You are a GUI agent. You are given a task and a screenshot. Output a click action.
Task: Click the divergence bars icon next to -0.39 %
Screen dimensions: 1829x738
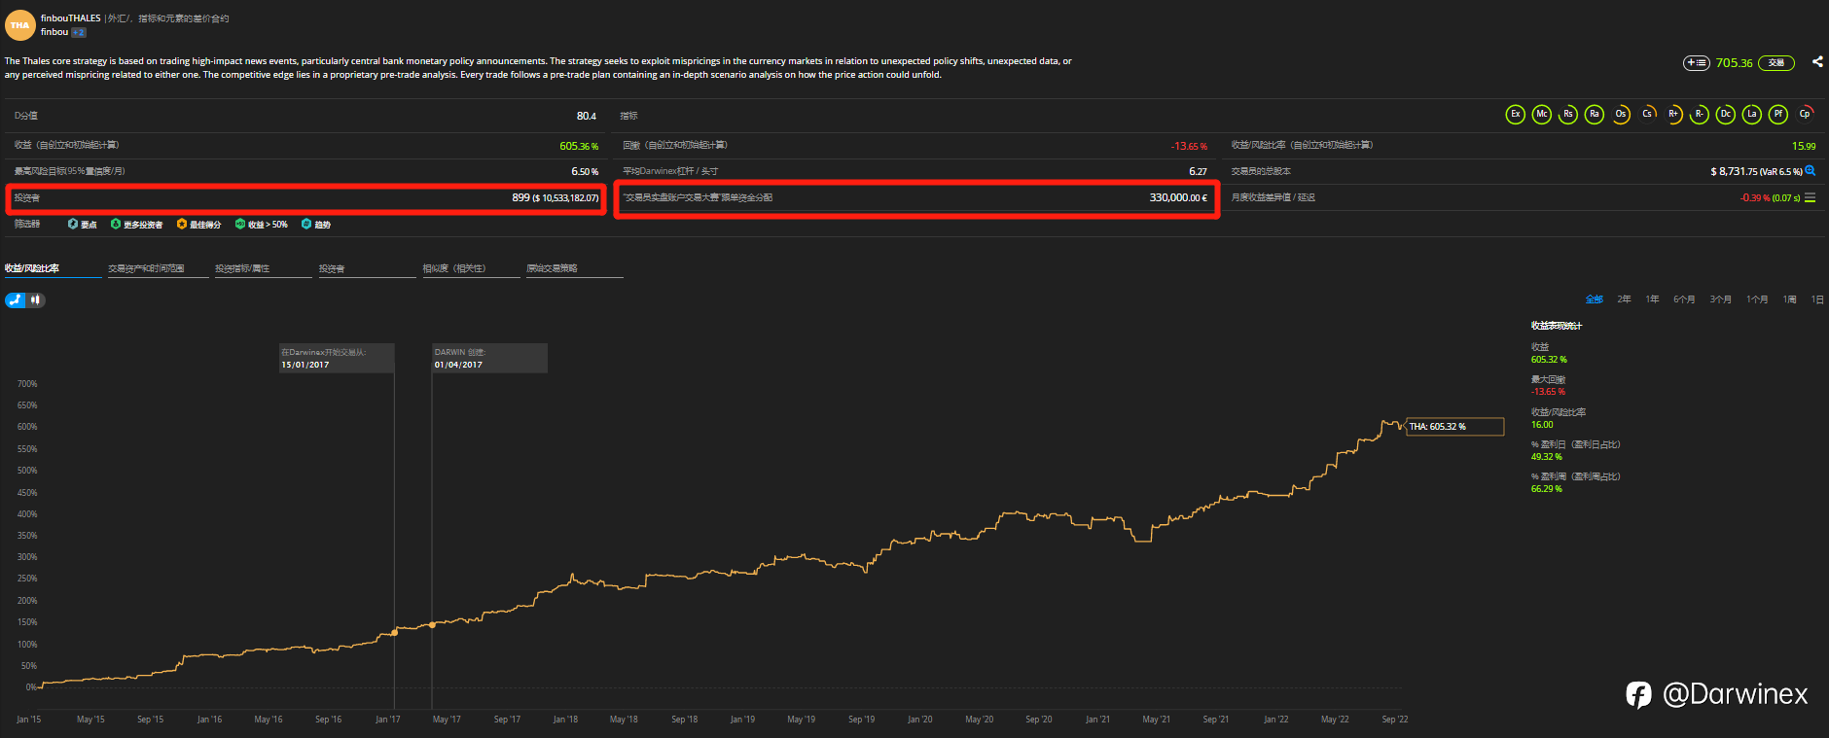pyautogui.click(x=1810, y=197)
